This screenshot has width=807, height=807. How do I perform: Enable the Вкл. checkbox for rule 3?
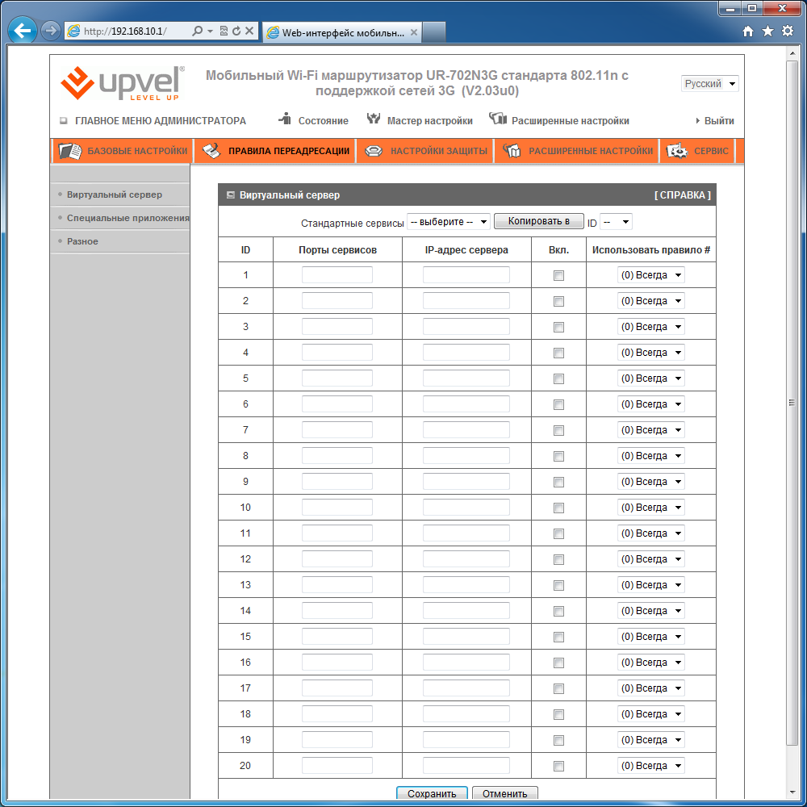558,328
